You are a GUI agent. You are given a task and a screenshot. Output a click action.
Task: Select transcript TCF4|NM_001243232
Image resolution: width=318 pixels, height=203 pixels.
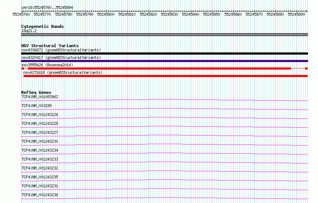click(x=40, y=168)
